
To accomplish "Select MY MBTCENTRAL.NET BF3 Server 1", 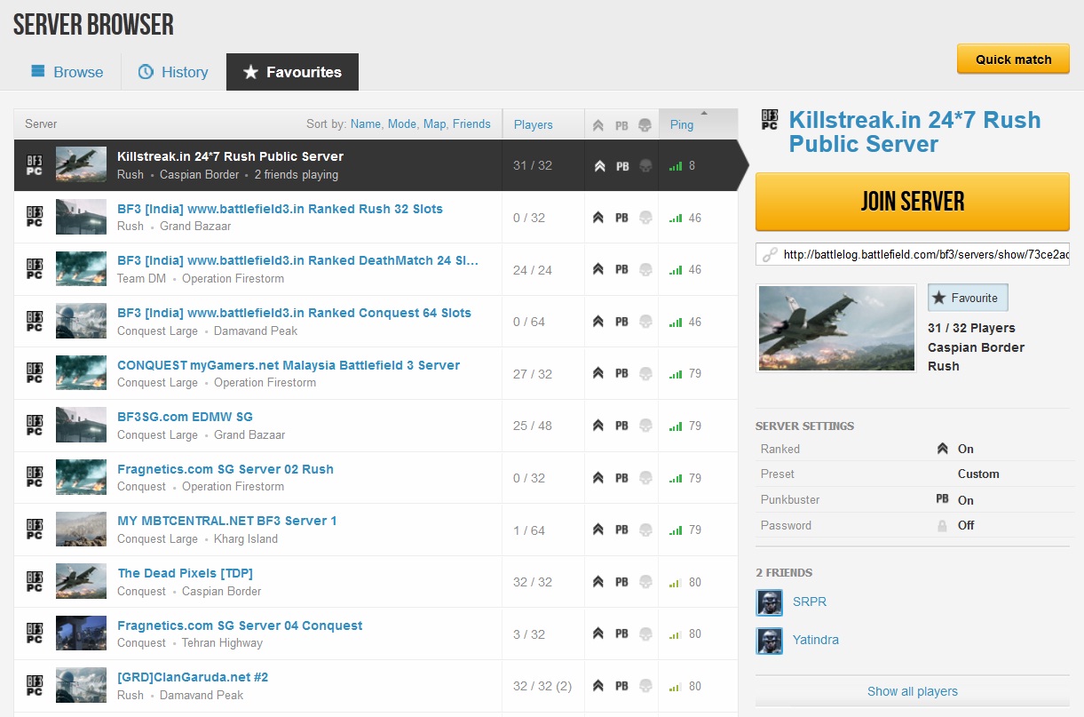I will coord(376,530).
